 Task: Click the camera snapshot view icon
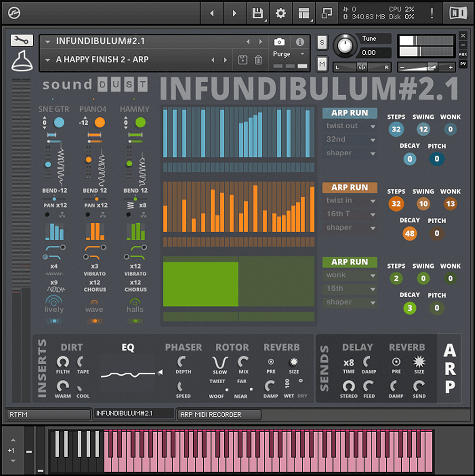pos(279,42)
